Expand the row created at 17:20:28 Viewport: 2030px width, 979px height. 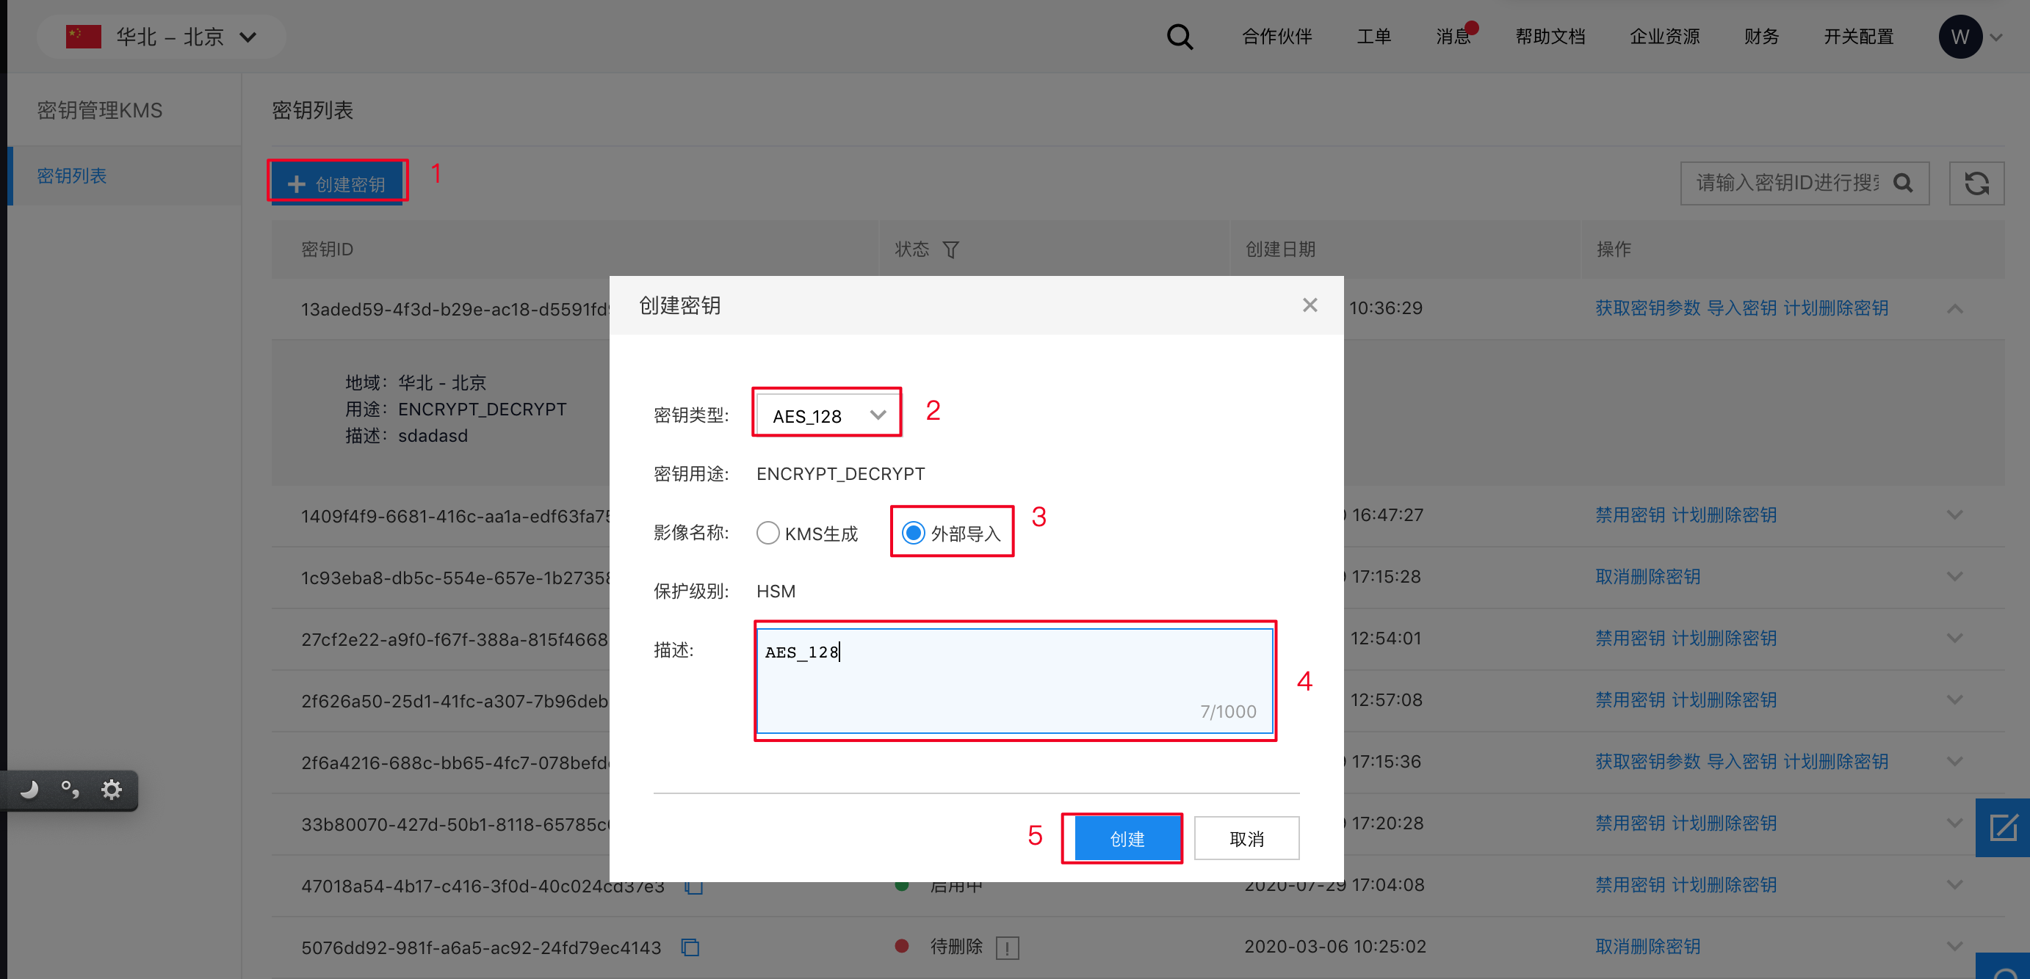tap(1954, 823)
